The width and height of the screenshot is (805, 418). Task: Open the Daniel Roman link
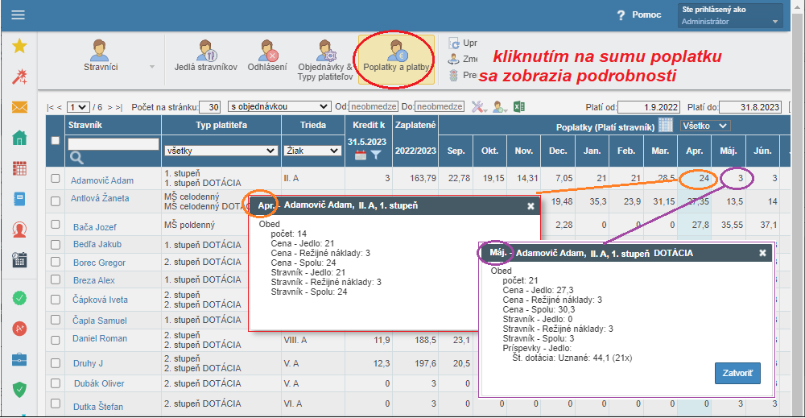100,338
